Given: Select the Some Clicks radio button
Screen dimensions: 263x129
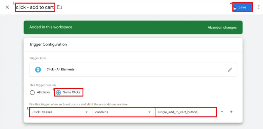Looking at the screenshot, I should pos(58,92).
